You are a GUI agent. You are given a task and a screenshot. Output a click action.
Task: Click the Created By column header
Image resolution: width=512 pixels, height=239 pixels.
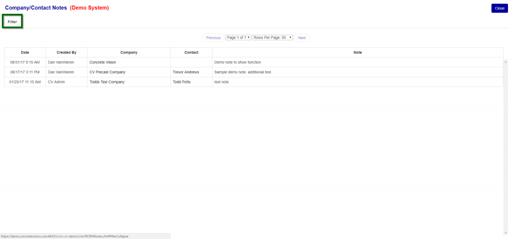pos(66,52)
